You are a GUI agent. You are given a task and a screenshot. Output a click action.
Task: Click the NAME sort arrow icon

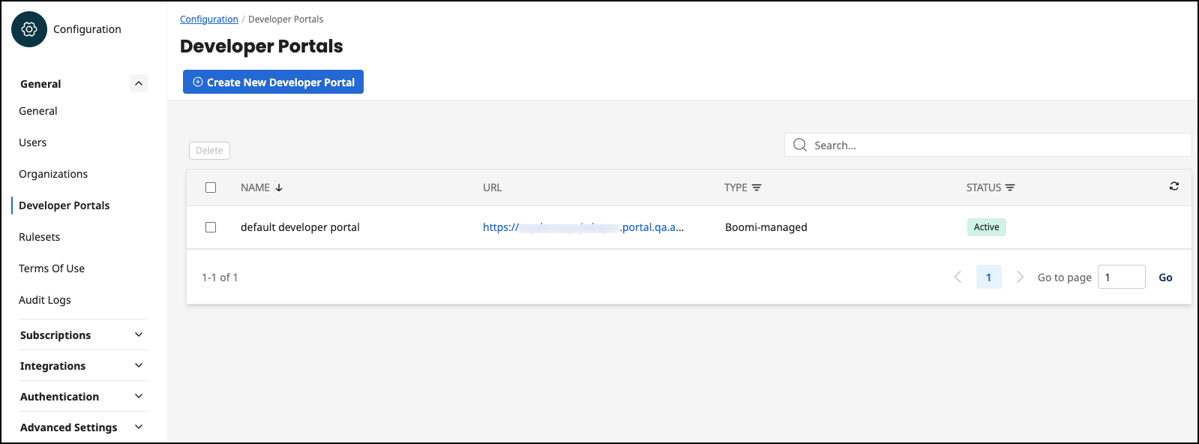(279, 187)
